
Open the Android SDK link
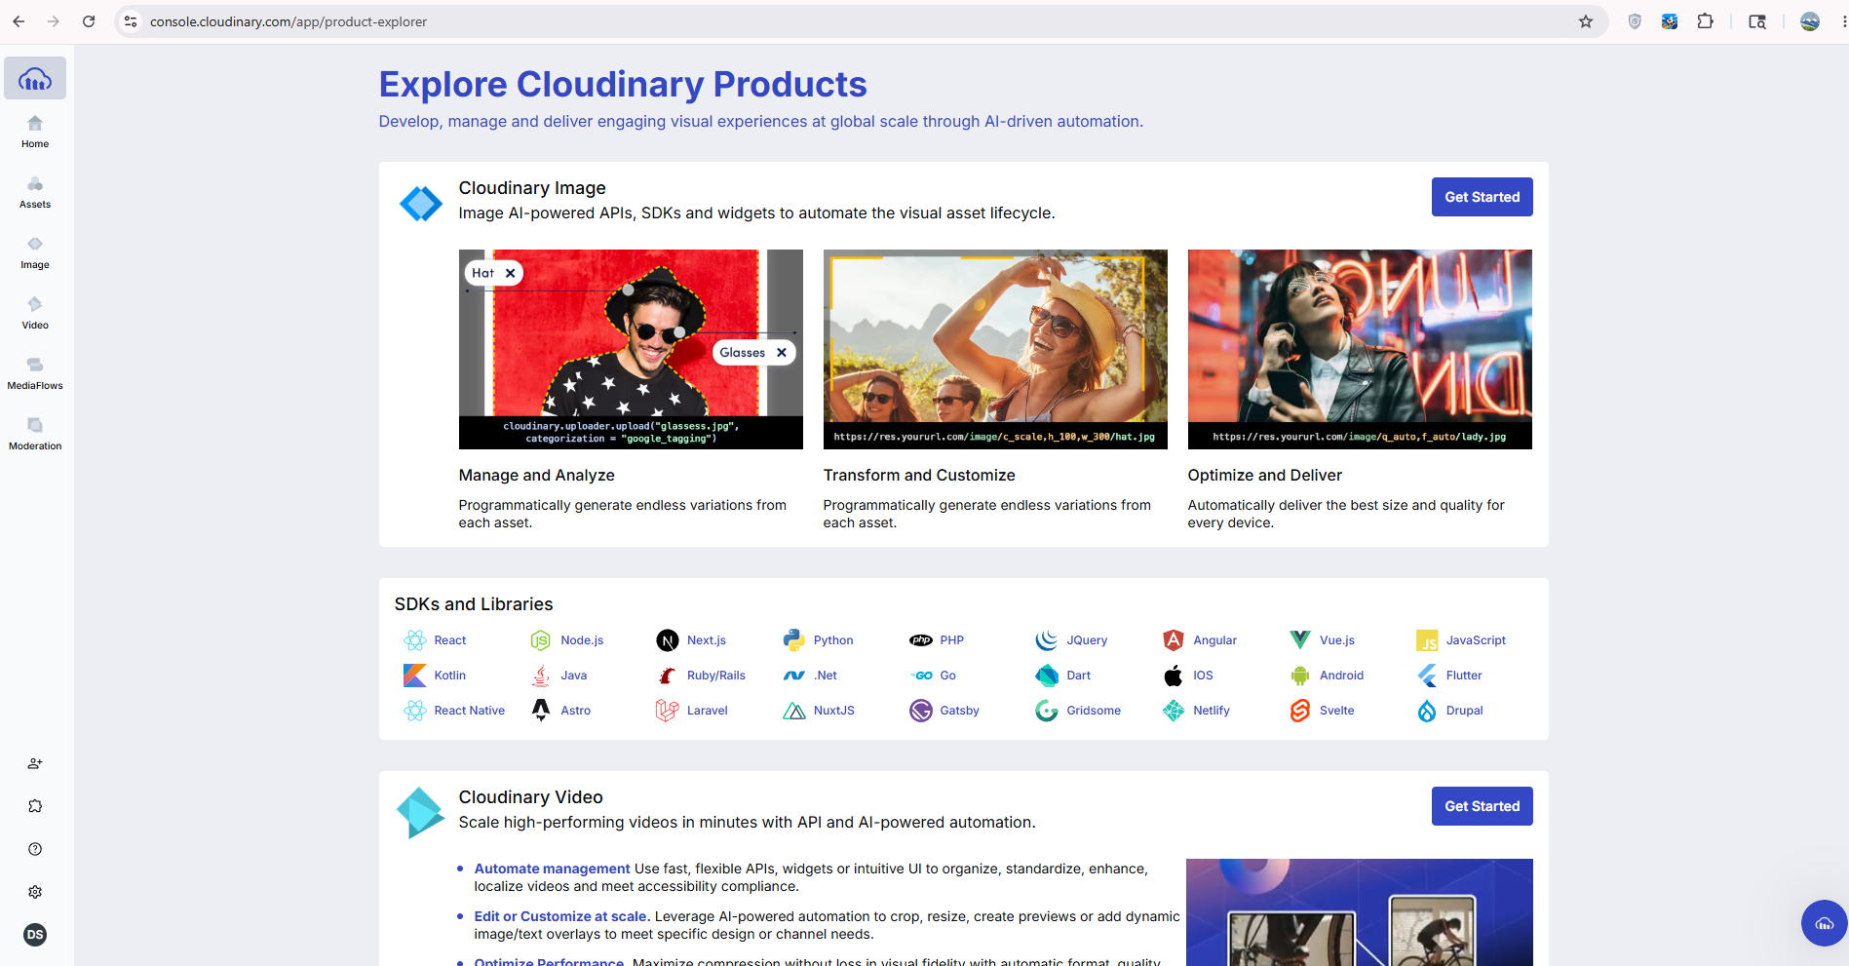[1341, 676]
